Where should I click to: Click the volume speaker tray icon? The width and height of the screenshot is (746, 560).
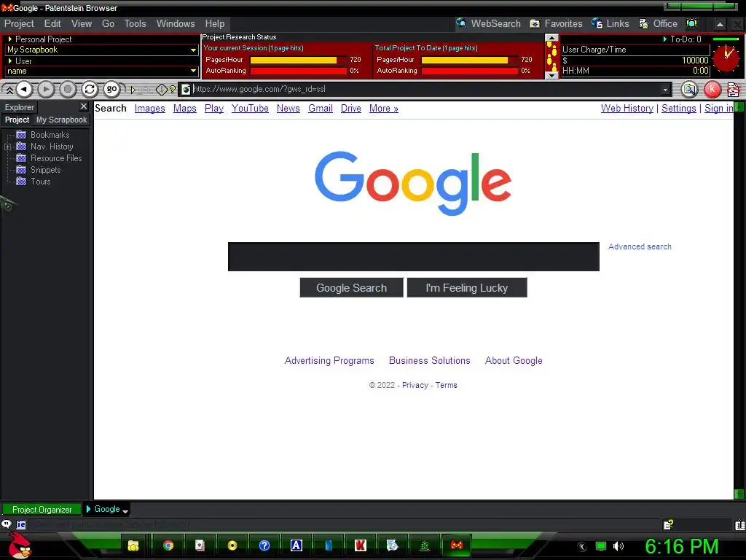click(x=618, y=546)
